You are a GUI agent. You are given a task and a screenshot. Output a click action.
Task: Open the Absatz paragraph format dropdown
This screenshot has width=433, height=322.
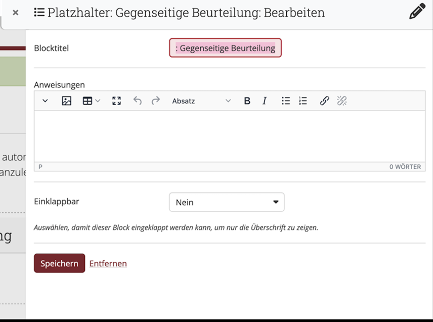point(201,101)
